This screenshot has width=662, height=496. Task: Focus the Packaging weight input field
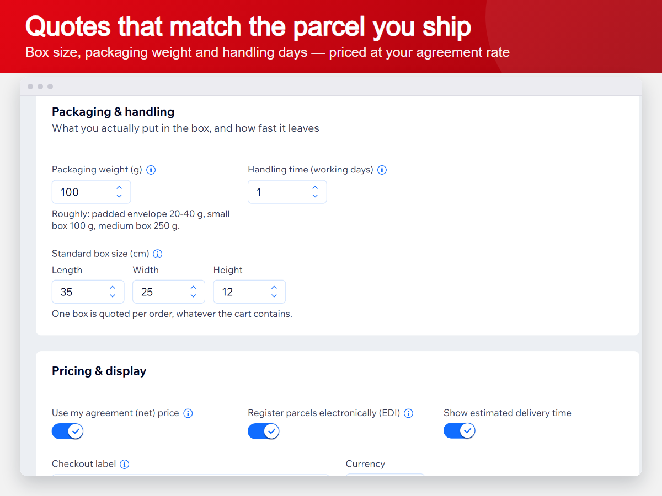click(x=92, y=192)
